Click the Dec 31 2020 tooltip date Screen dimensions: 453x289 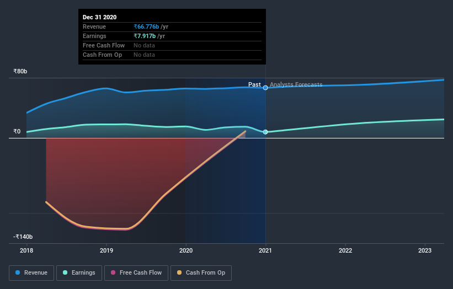pos(100,17)
